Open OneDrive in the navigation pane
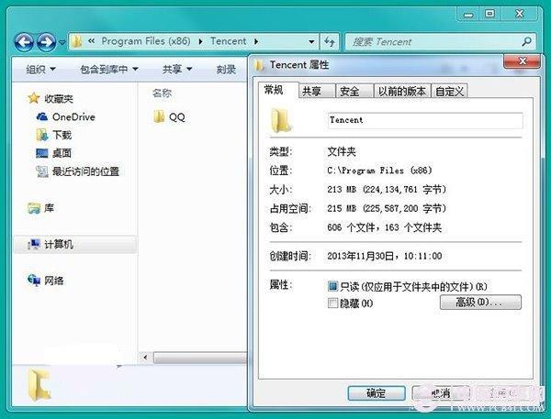 point(73,116)
